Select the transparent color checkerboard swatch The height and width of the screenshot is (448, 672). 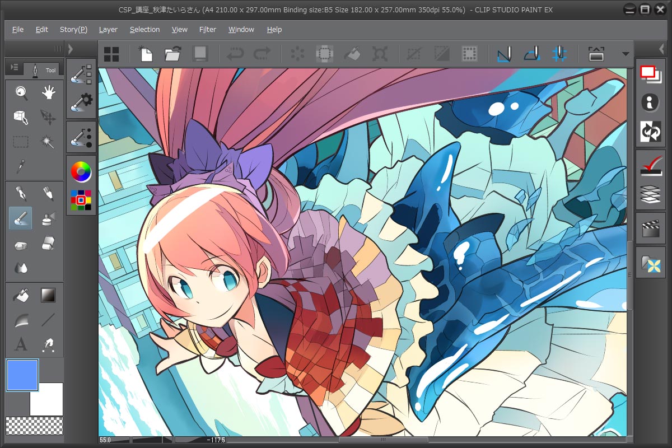coord(34,426)
